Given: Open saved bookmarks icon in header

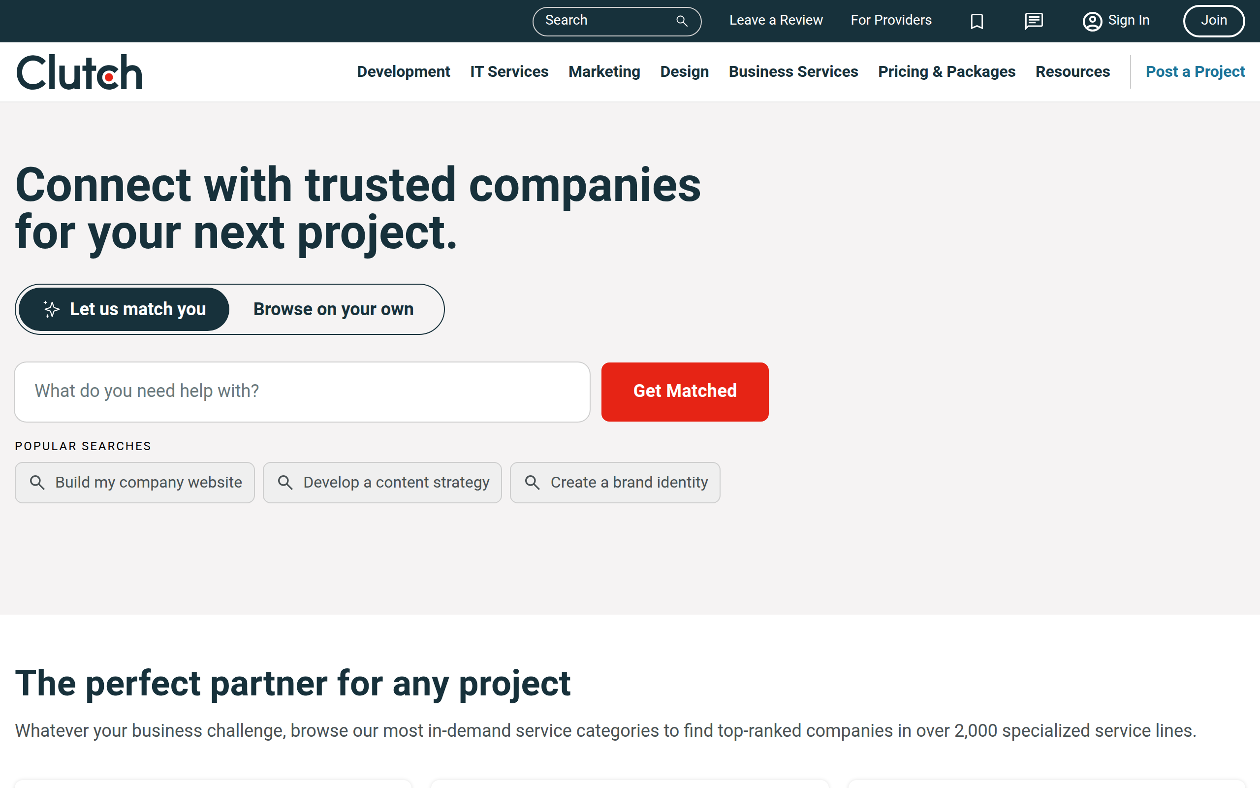Looking at the screenshot, I should pyautogui.click(x=977, y=21).
